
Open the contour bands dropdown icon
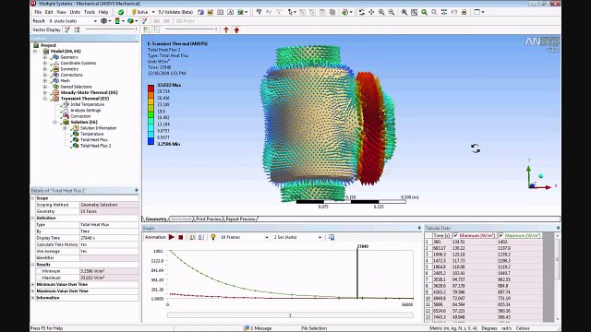(x=119, y=21)
